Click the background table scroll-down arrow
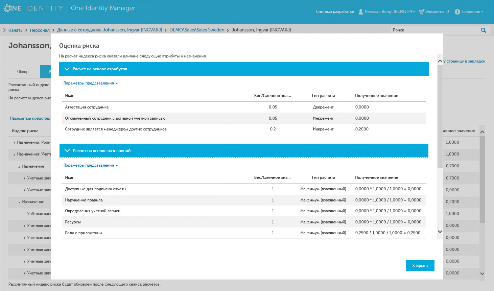 click(483, 273)
